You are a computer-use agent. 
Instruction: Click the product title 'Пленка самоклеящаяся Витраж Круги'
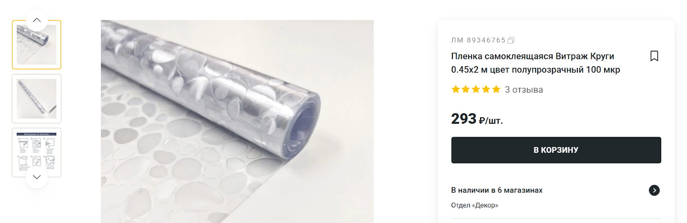click(x=532, y=56)
